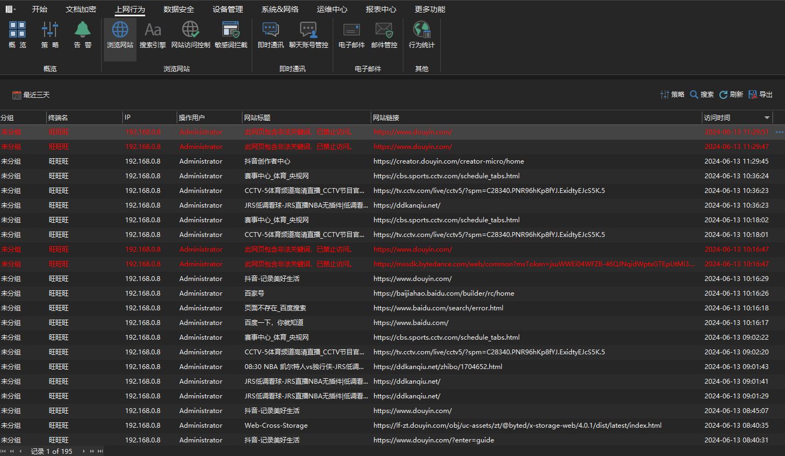
Task: Switch to the 设备管理 tab
Action: click(x=228, y=9)
